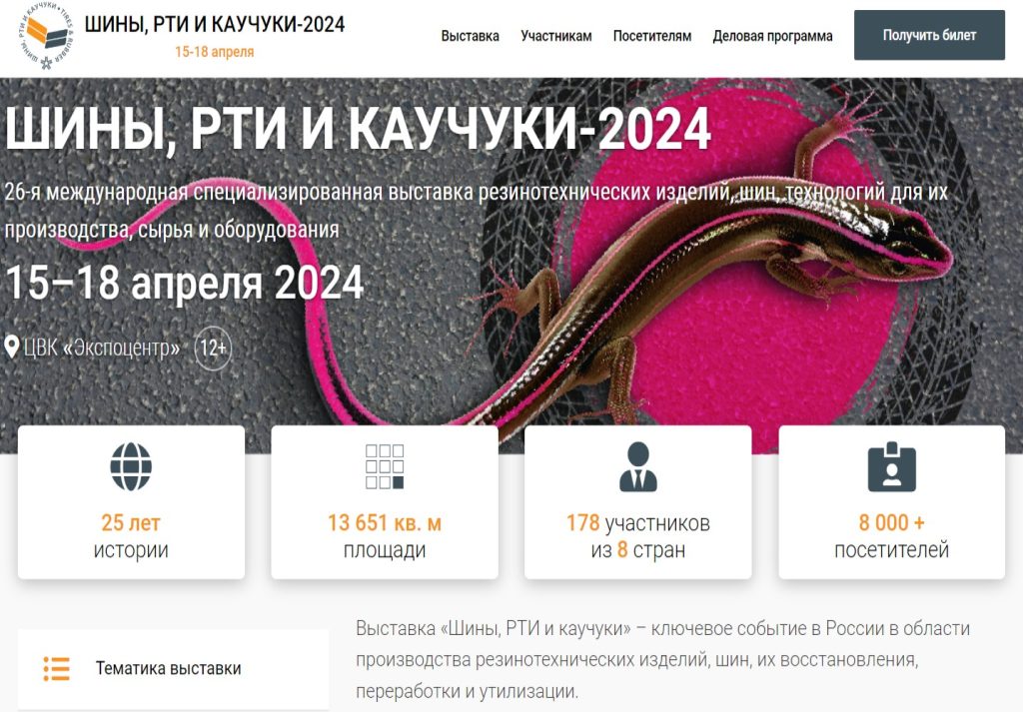Click the Получить билет button
The image size is (1023, 712).
(929, 35)
